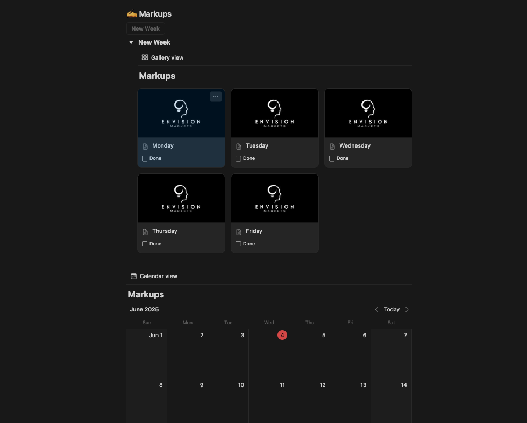Switch to the Calendar view tab
Viewport: 527px width, 423px height.
(154, 276)
